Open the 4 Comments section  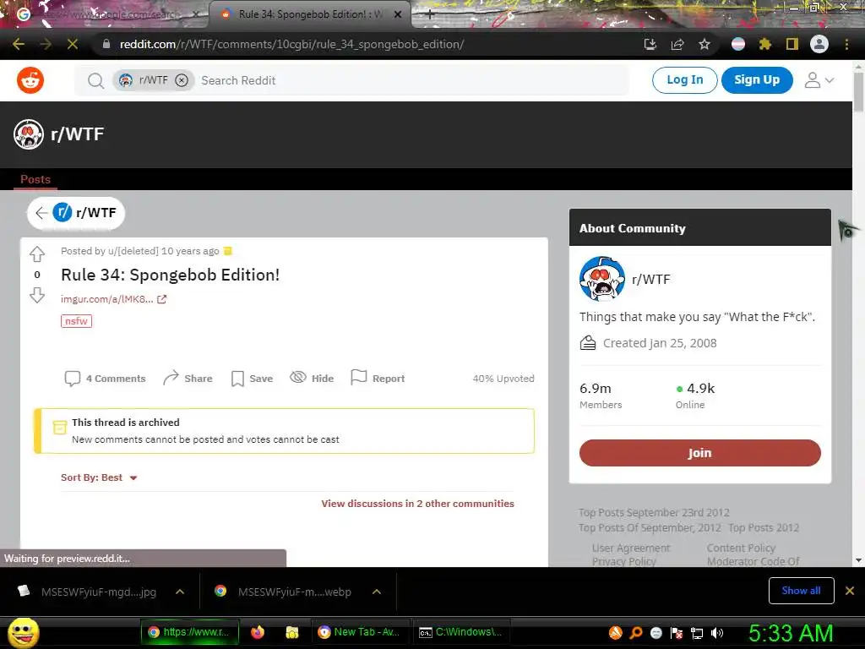point(106,379)
